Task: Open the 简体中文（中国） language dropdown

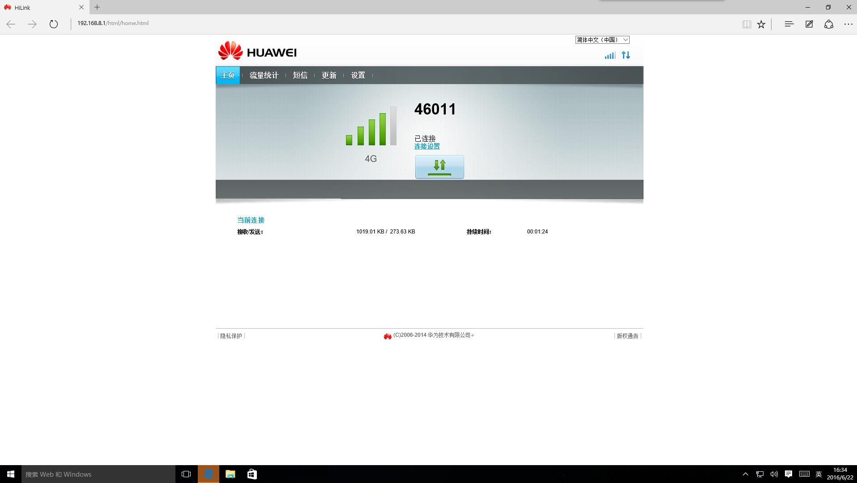Action: pos(602,40)
